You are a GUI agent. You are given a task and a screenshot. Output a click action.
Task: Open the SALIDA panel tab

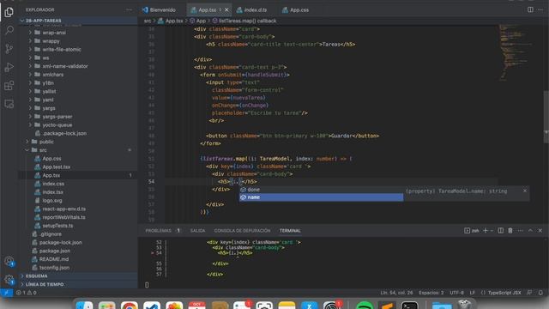pos(198,231)
